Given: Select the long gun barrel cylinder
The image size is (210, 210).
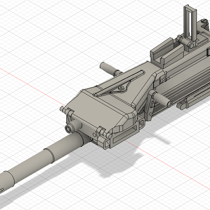Looking at the screenshot, I should [x=41, y=162].
